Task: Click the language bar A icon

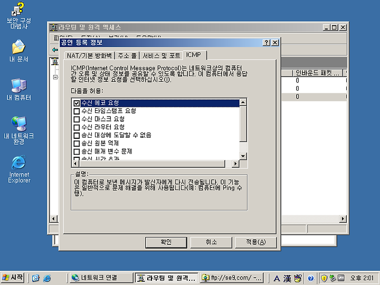Action: (x=277, y=279)
